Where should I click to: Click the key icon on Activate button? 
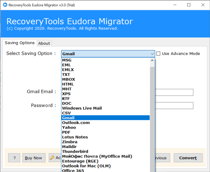(52, 157)
